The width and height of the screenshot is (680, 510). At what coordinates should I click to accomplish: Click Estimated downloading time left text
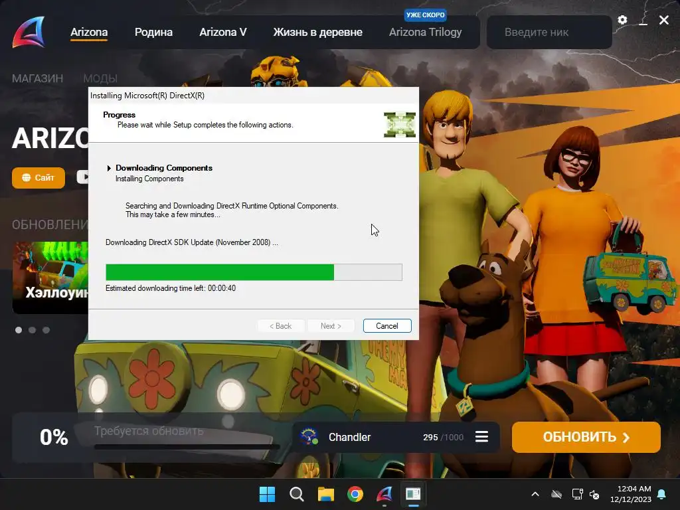pos(171,288)
